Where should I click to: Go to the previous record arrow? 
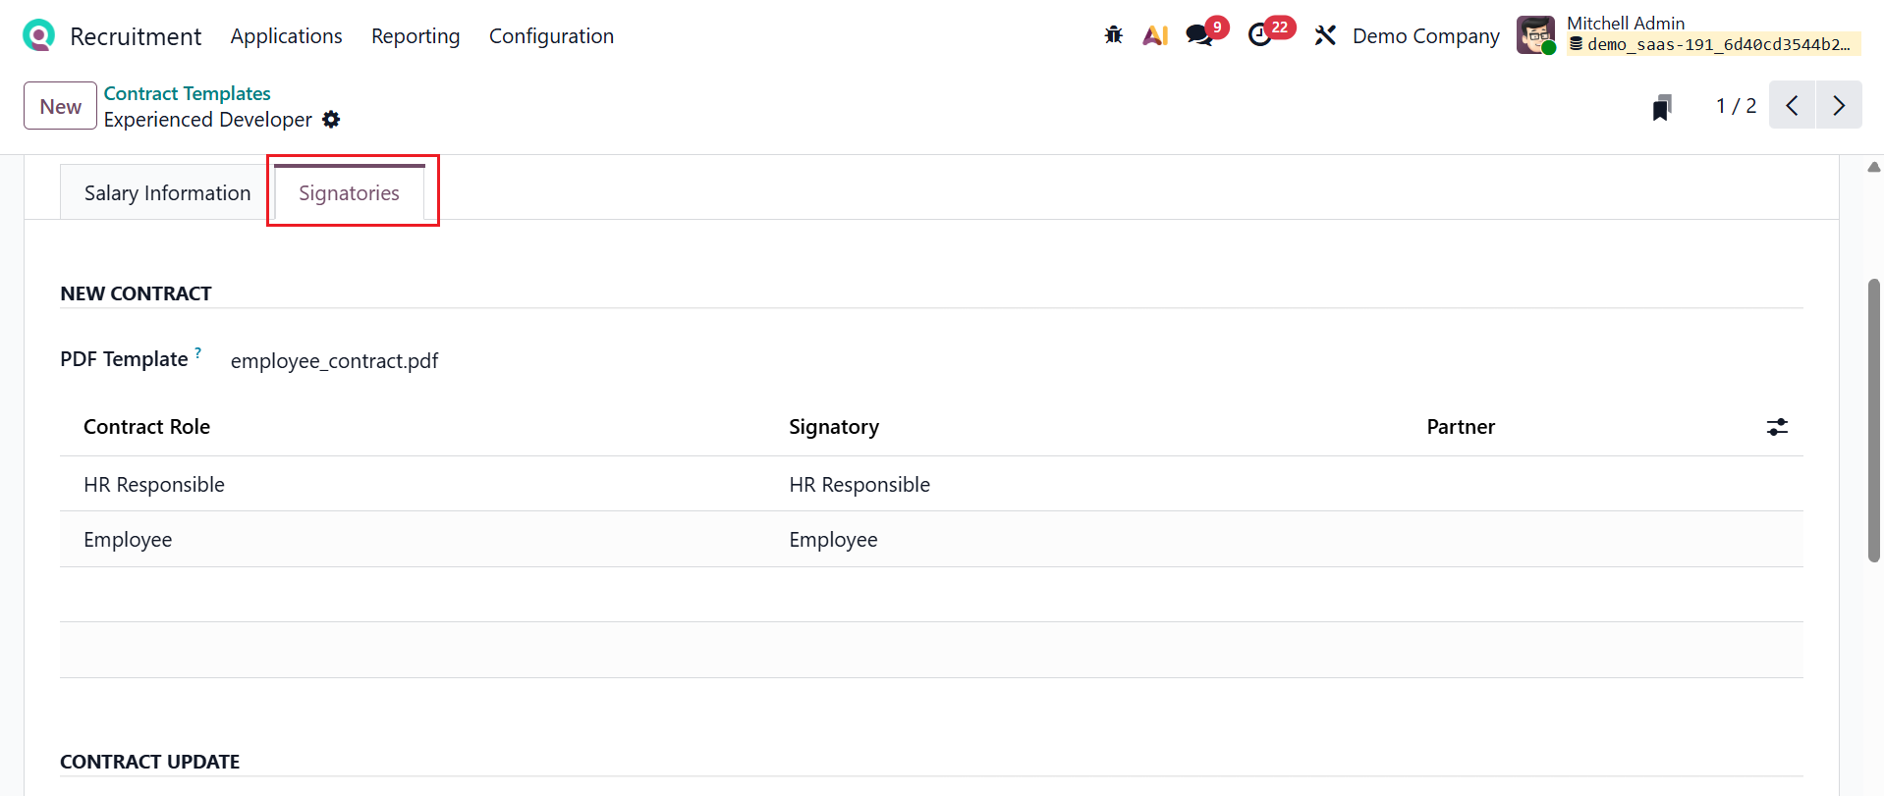pyautogui.click(x=1793, y=105)
